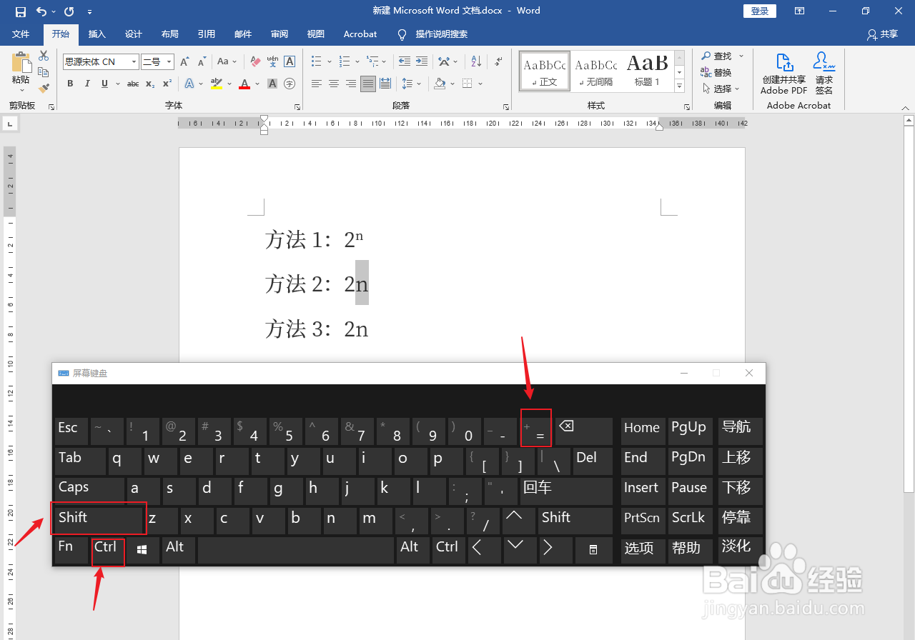Viewport: 915px width, 640px height.
Task: Switch to the 插入 tab
Action: [97, 34]
